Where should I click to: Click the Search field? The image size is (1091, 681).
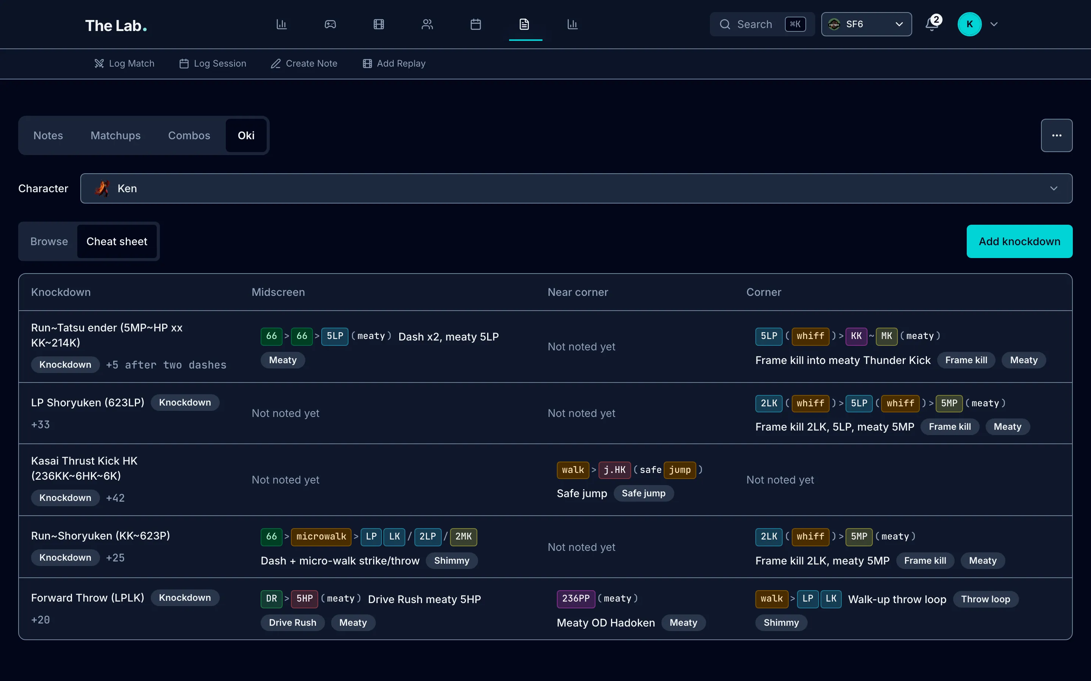762,24
